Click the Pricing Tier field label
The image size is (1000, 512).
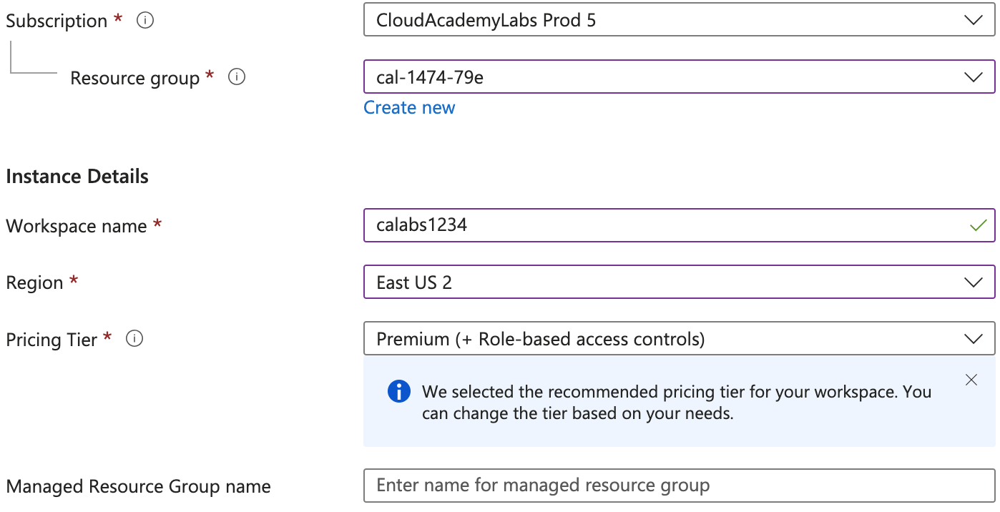coord(52,340)
